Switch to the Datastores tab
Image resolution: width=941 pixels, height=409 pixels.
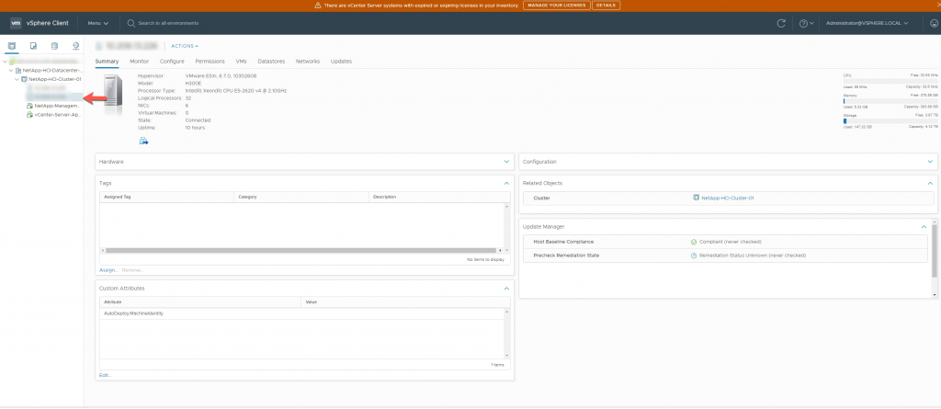point(271,62)
